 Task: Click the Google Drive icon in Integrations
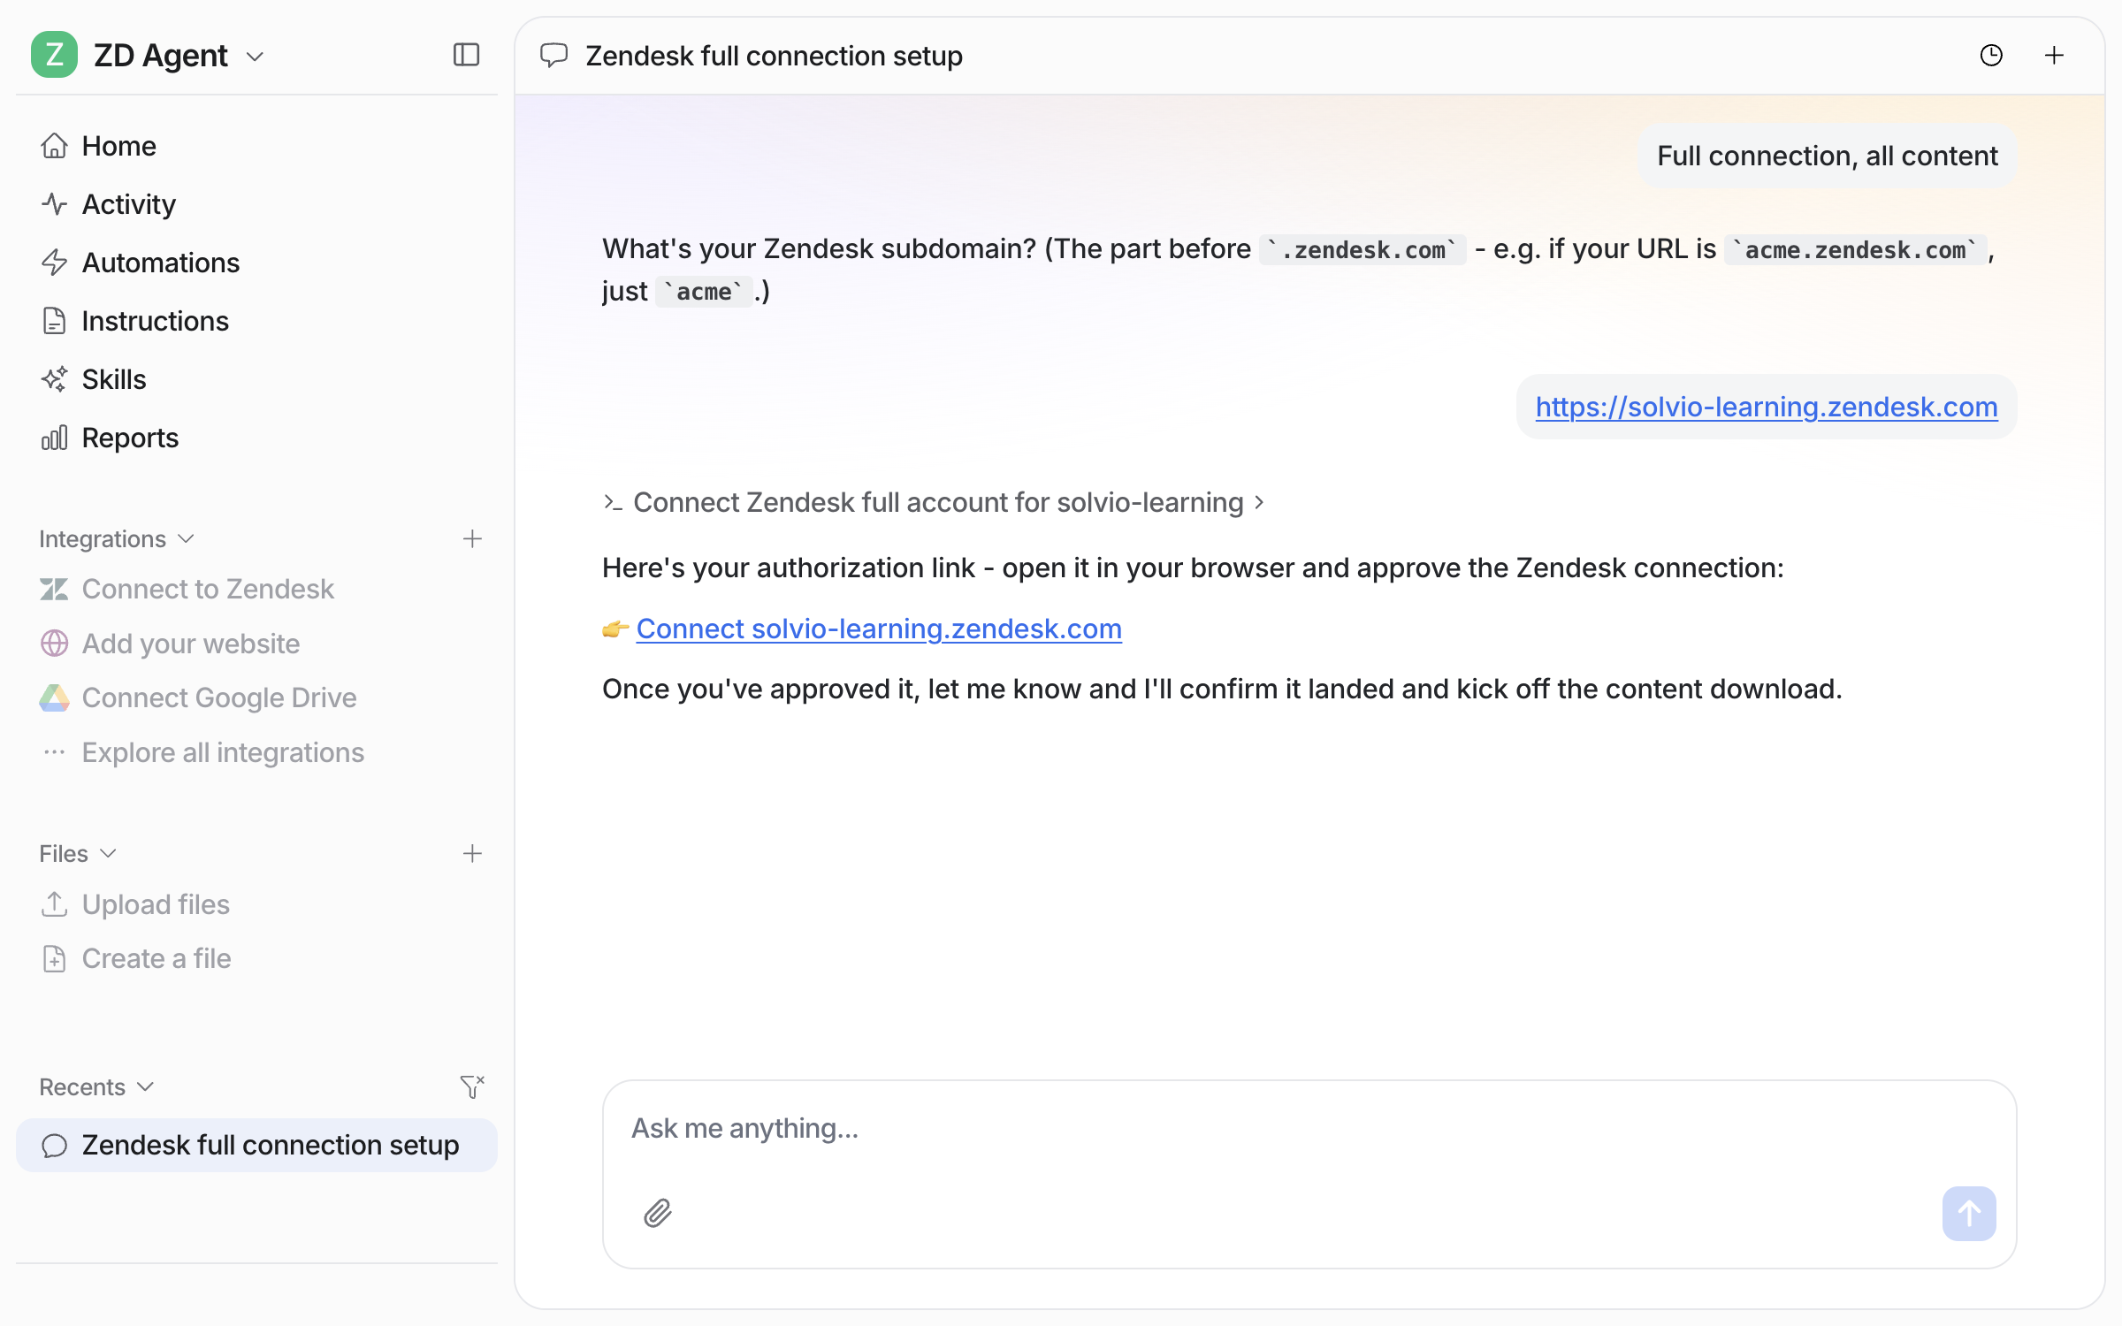coord(55,698)
